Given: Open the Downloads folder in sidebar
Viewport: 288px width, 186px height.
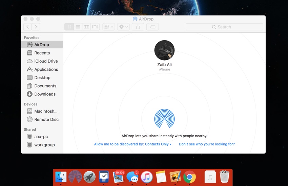Looking at the screenshot, I should click(x=42, y=94).
